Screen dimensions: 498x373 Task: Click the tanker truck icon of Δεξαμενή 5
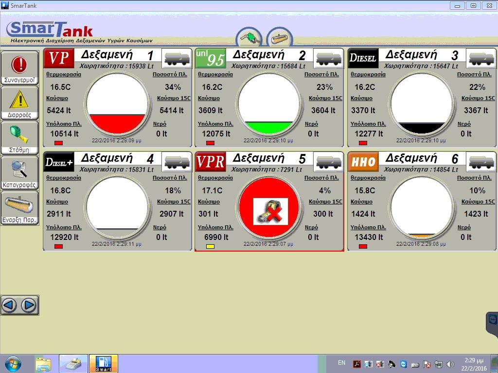pos(328,162)
